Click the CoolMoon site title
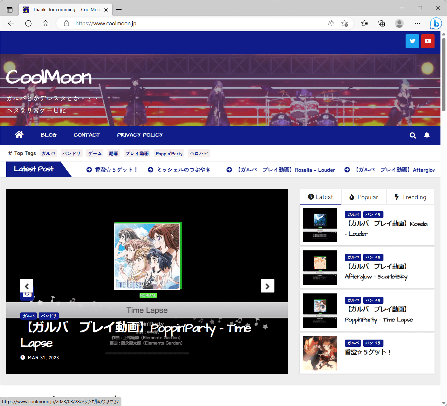 click(49, 77)
